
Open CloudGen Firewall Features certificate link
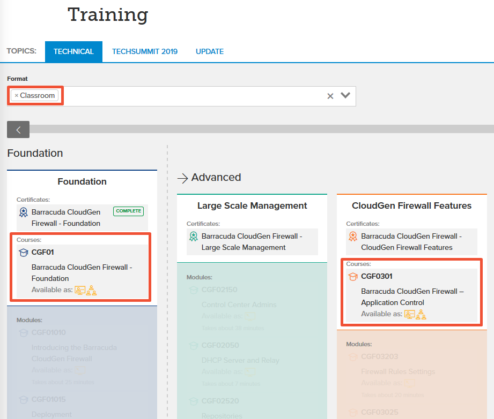tap(411, 242)
